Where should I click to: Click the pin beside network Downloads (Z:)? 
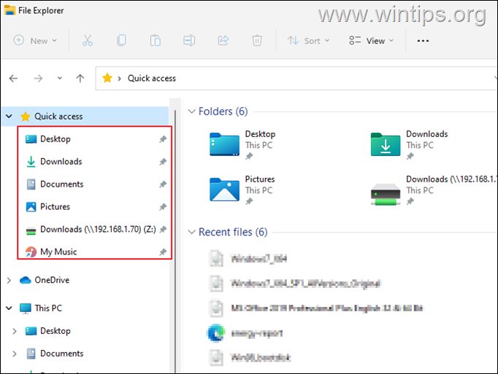[x=163, y=229]
